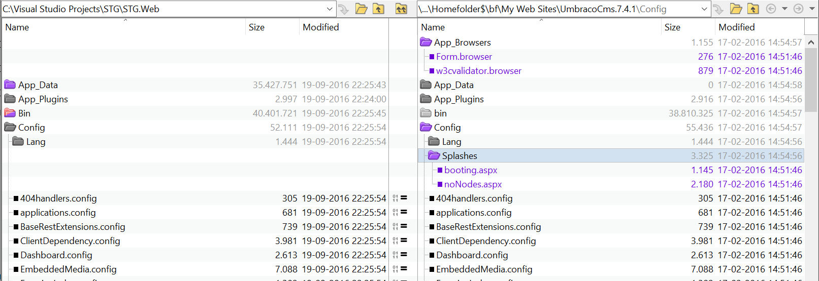Open left pane path history dropdown
The height and width of the screenshot is (281, 819).
click(x=329, y=9)
